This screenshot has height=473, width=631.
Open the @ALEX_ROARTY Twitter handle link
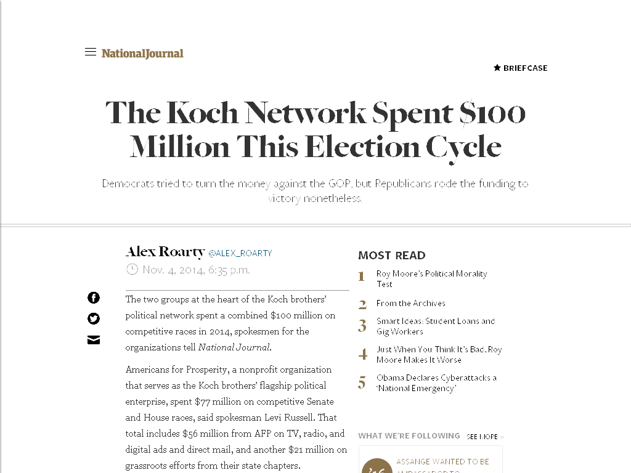click(240, 253)
